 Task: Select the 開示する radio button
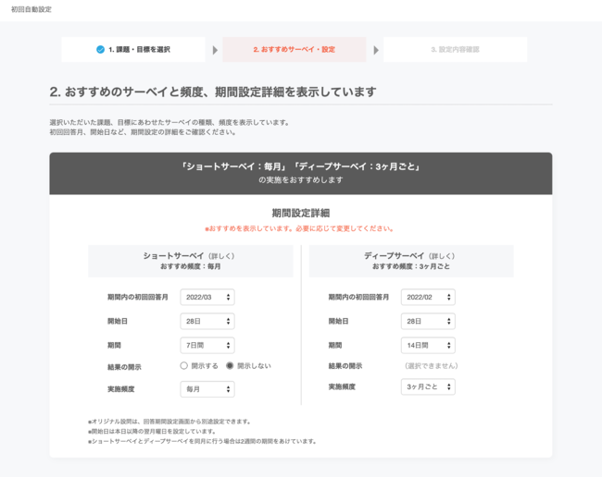(184, 366)
